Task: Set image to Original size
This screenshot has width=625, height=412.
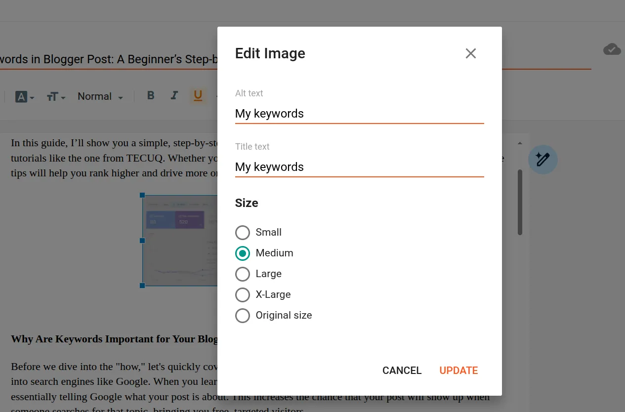Action: (243, 315)
